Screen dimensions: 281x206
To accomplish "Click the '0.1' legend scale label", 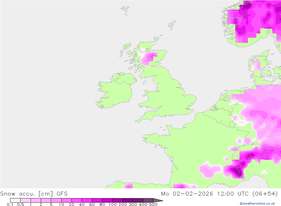I will [10, 205].
